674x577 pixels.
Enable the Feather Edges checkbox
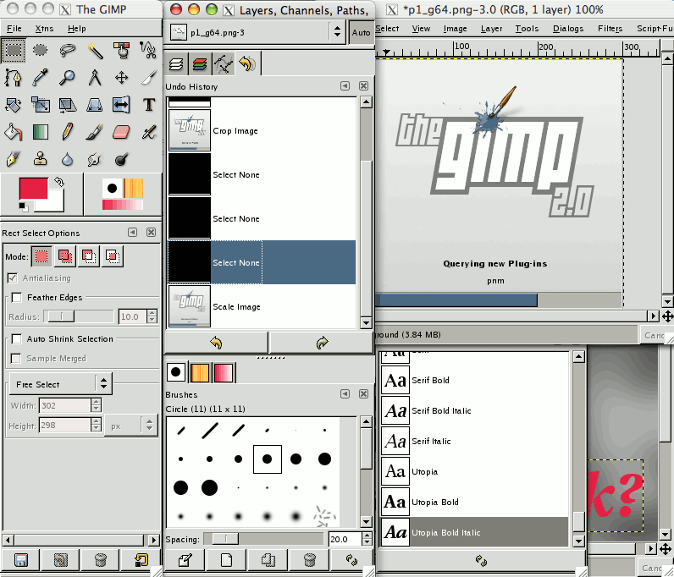click(x=17, y=297)
